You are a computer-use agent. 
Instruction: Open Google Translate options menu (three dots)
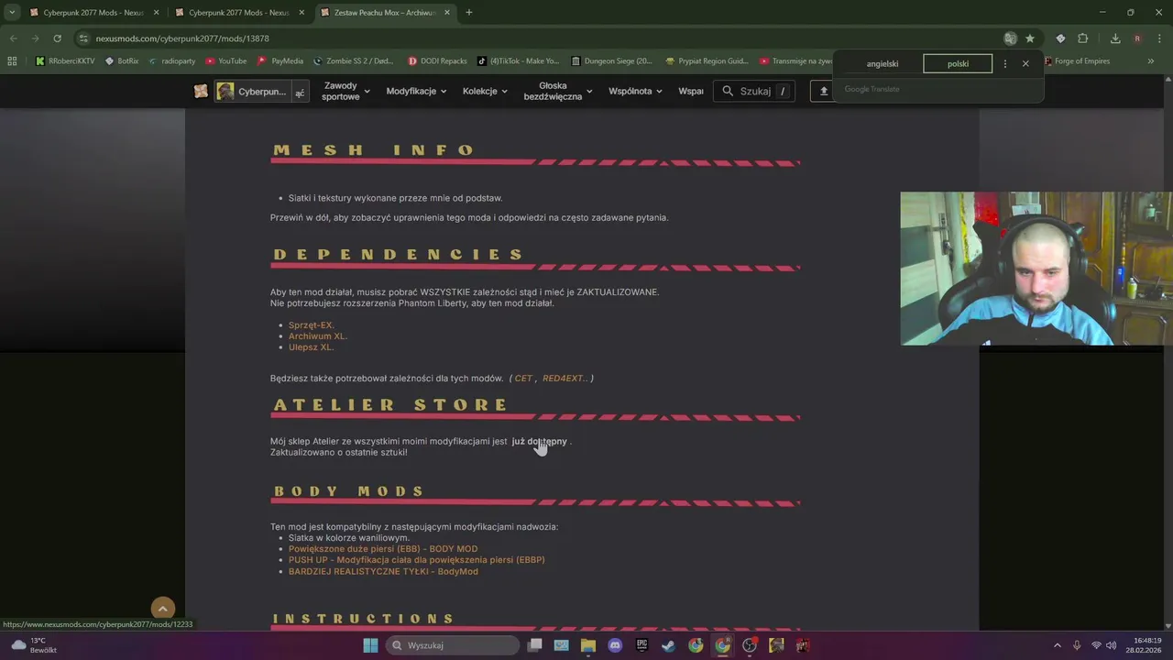click(1005, 63)
